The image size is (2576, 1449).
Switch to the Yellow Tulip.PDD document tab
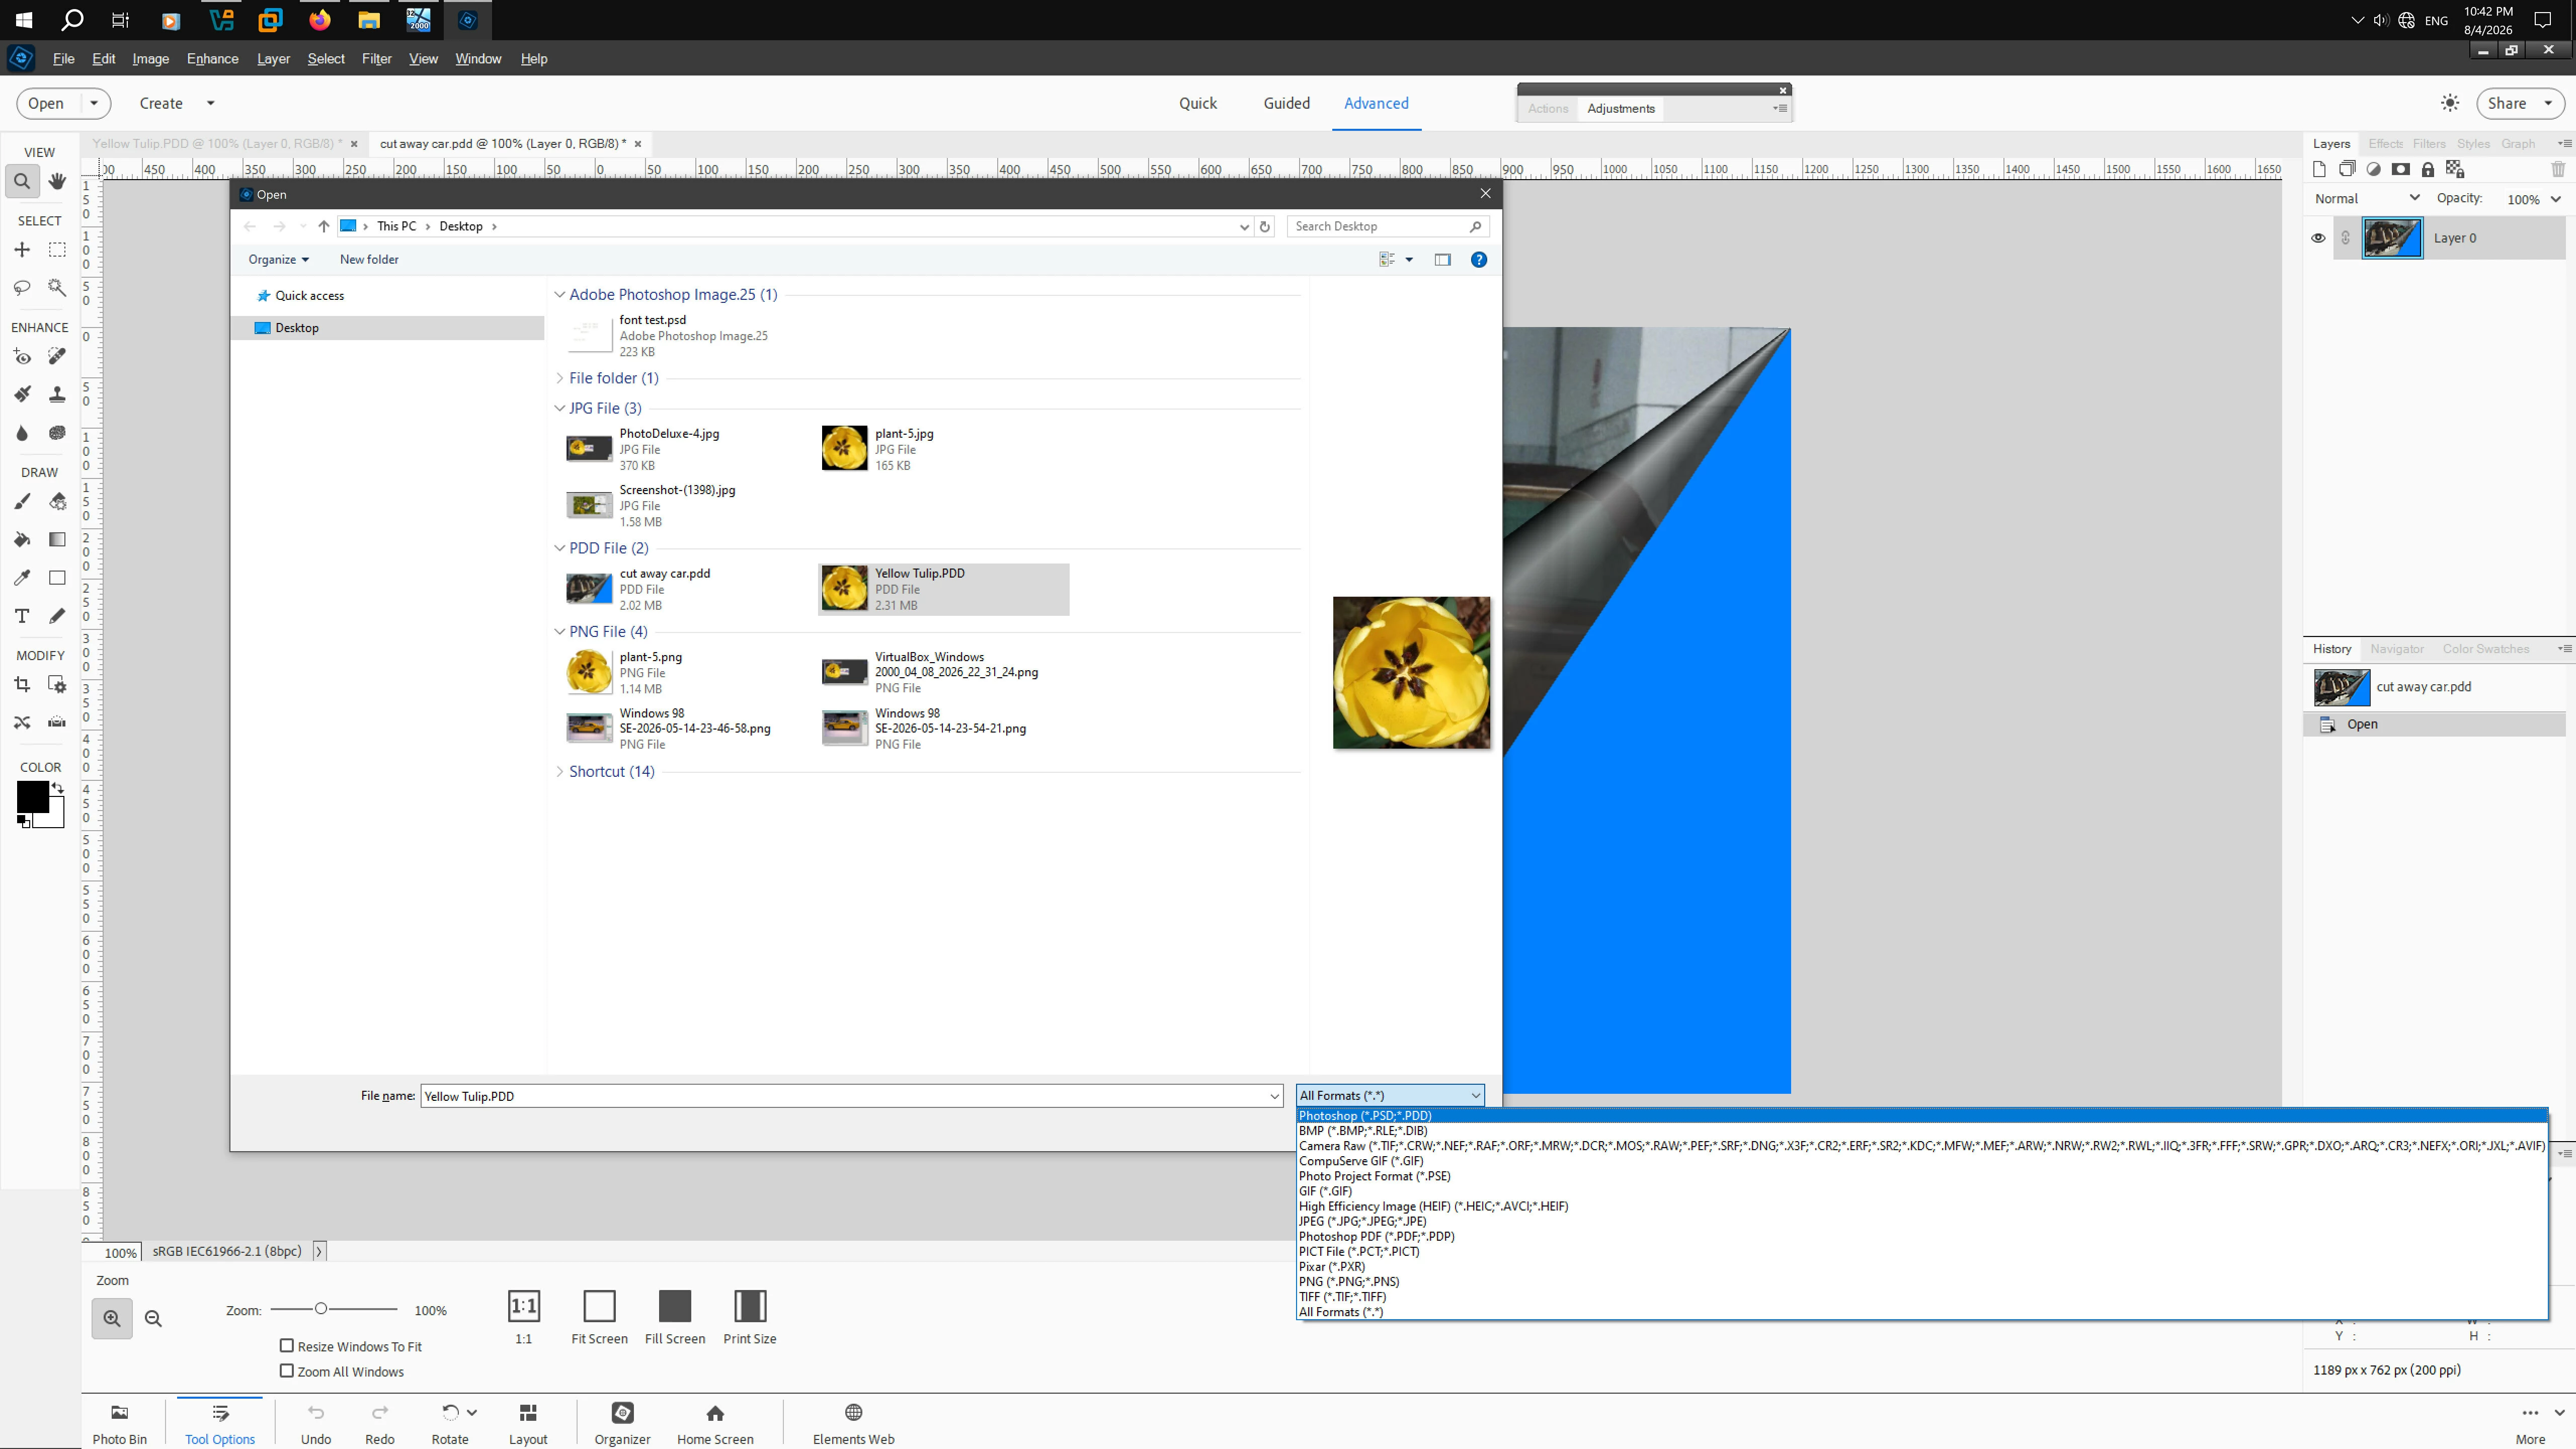[x=218, y=144]
